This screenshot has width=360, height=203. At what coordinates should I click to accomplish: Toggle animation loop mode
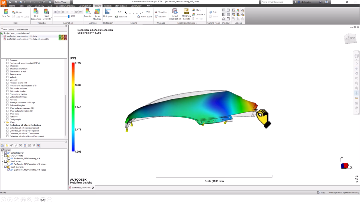coord(76,12)
